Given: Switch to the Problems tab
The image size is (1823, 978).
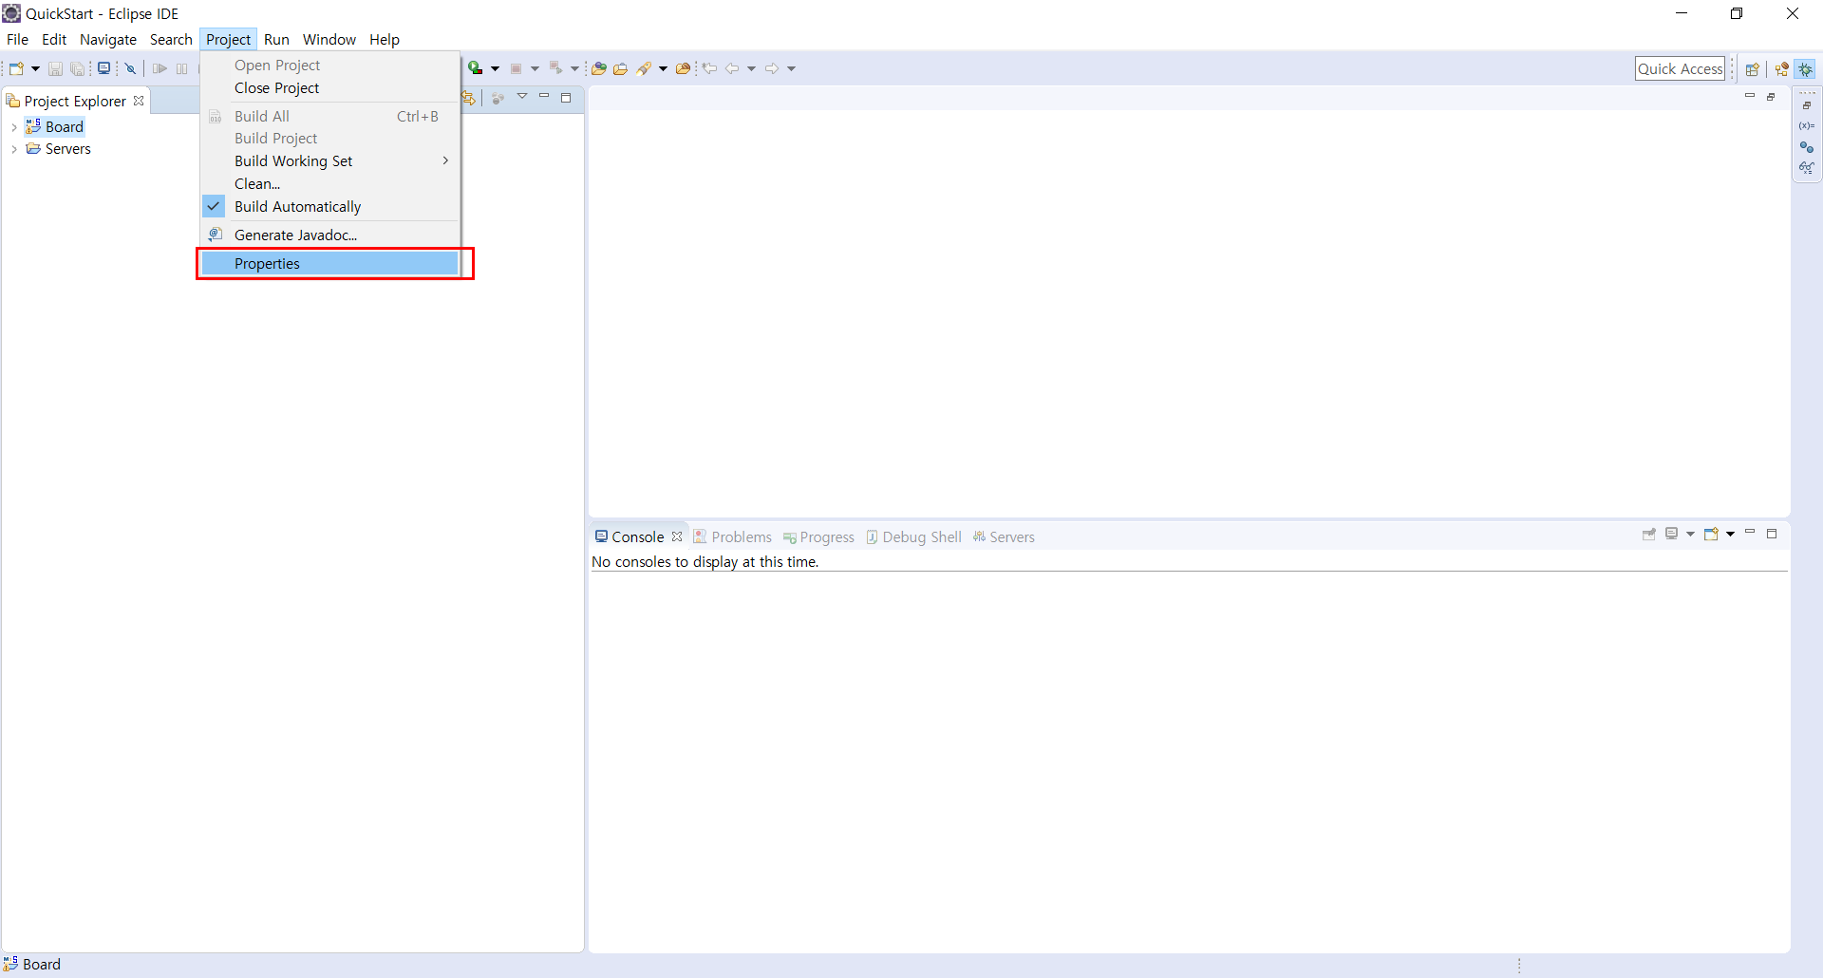Looking at the screenshot, I should 732,536.
